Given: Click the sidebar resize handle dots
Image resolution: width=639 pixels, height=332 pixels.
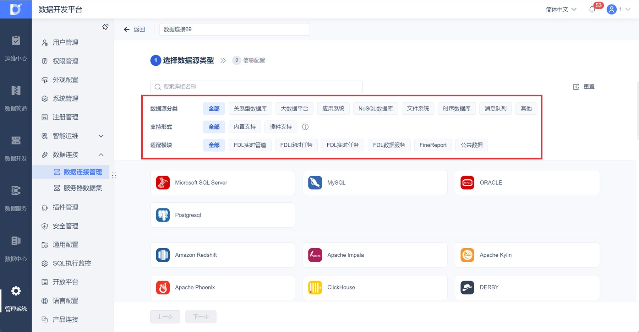Looking at the screenshot, I should tap(114, 175).
